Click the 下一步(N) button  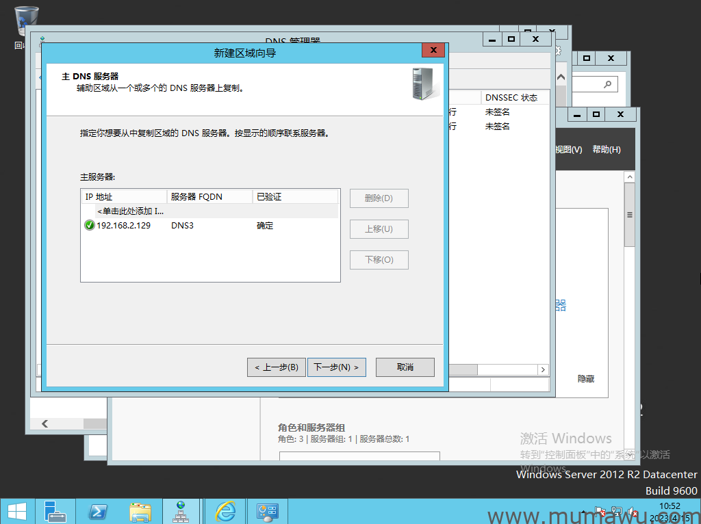click(x=336, y=367)
